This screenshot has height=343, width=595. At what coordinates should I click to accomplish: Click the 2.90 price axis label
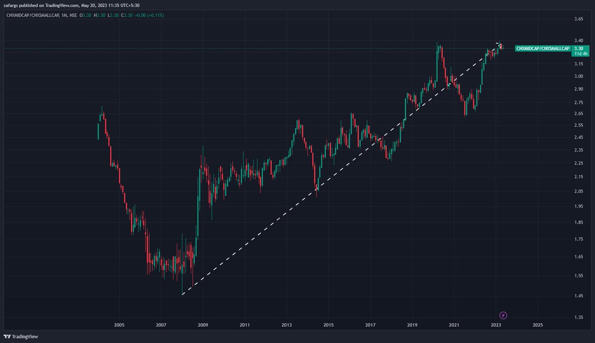(x=578, y=89)
